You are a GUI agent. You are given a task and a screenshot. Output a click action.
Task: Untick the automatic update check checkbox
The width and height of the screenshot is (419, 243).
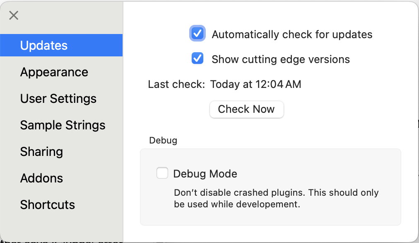click(x=197, y=34)
